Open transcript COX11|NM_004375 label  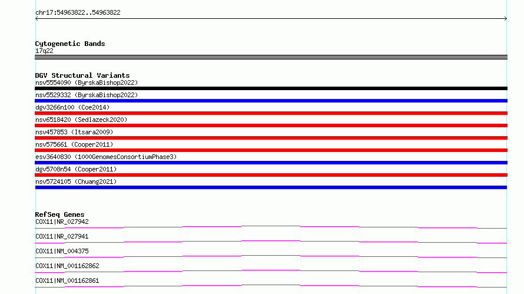click(62, 251)
